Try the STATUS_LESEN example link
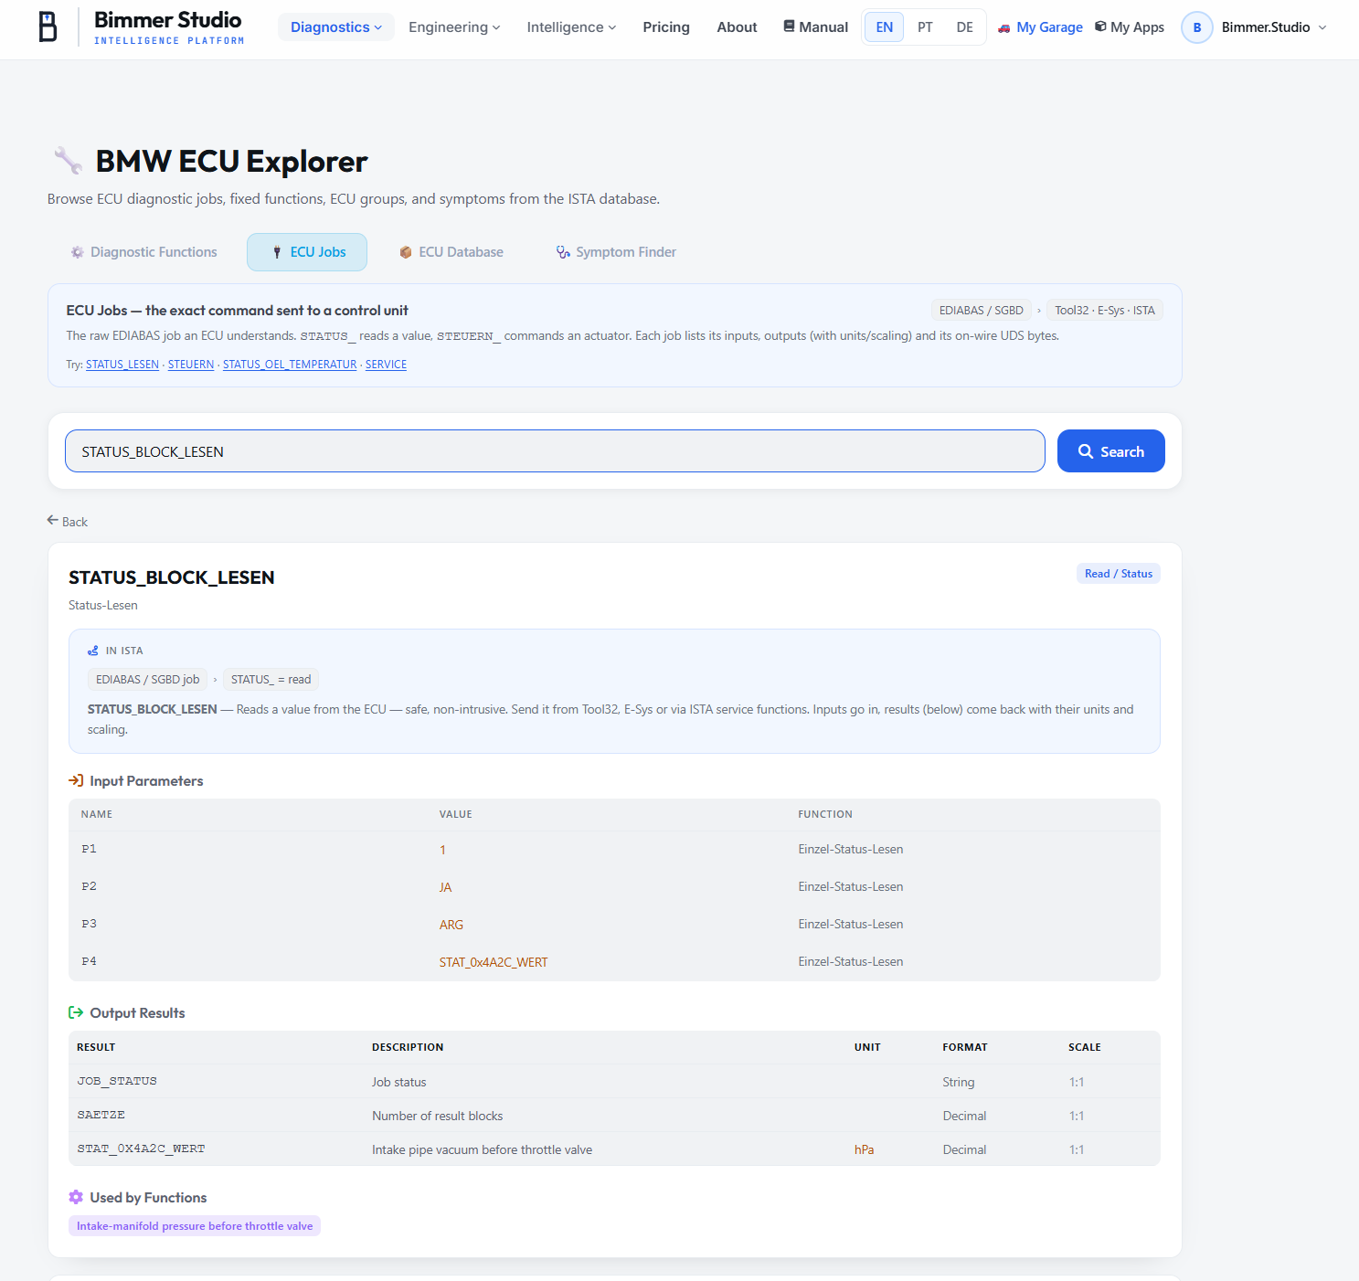 122,365
